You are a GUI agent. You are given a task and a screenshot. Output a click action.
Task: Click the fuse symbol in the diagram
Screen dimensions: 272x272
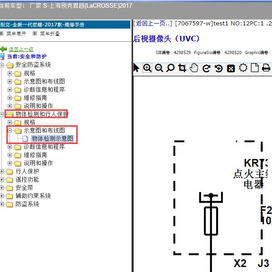point(211,221)
